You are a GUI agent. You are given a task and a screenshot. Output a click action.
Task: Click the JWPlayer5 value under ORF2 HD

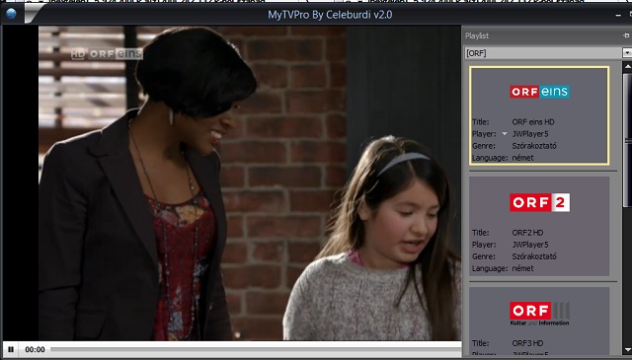pos(530,245)
